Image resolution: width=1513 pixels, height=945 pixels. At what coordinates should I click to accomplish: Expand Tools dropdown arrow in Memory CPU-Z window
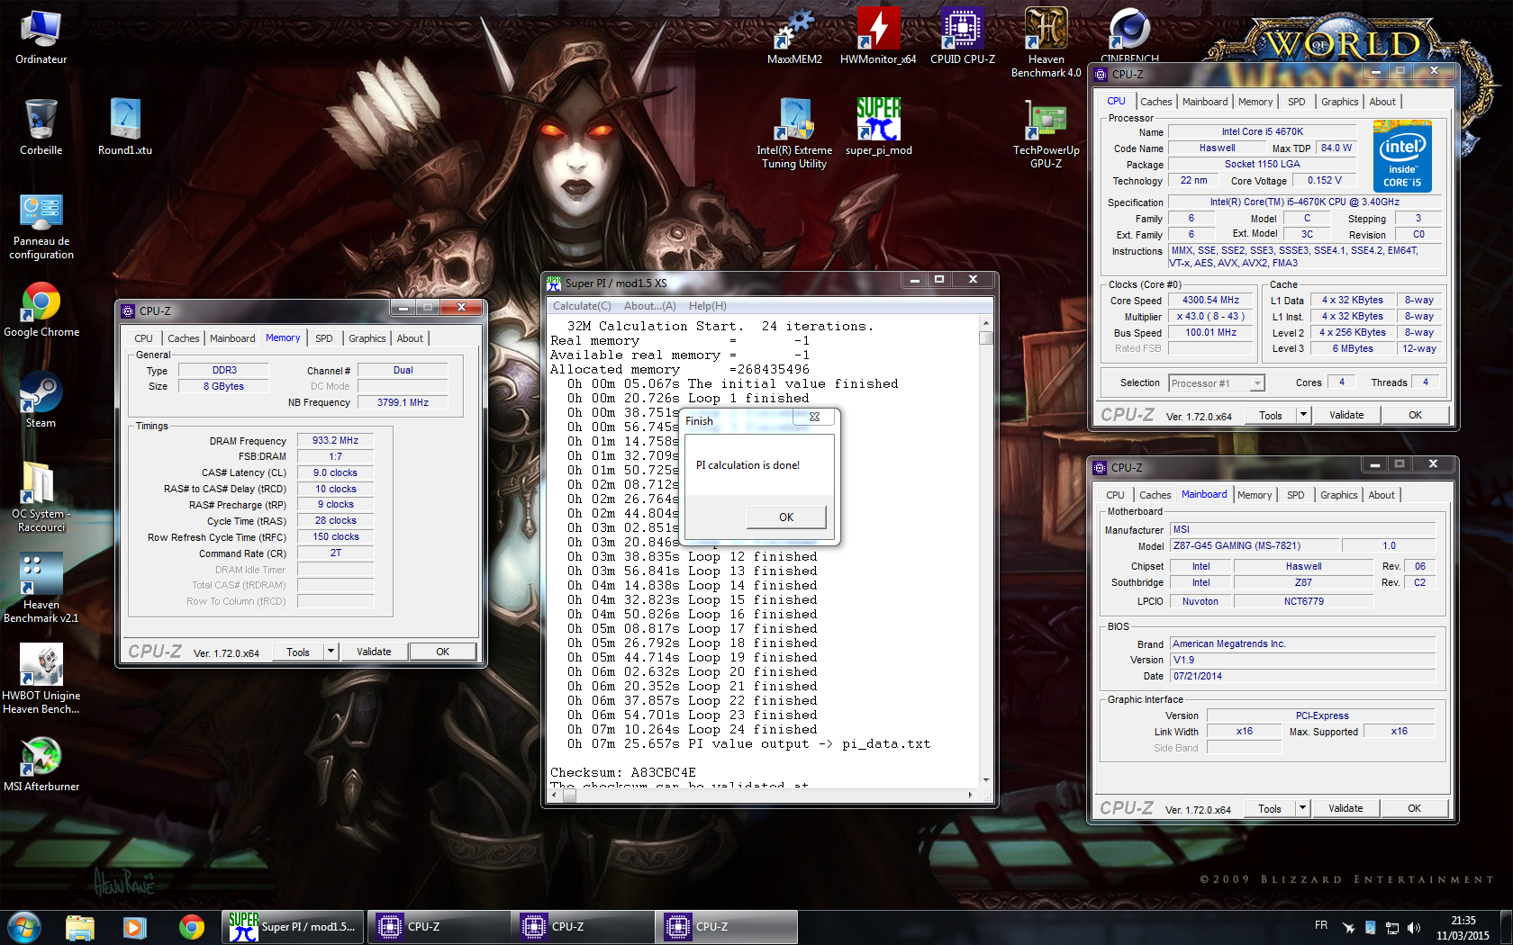pyautogui.click(x=331, y=652)
